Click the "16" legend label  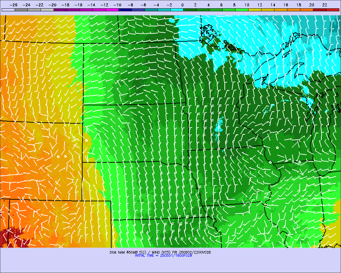tap(286, 5)
